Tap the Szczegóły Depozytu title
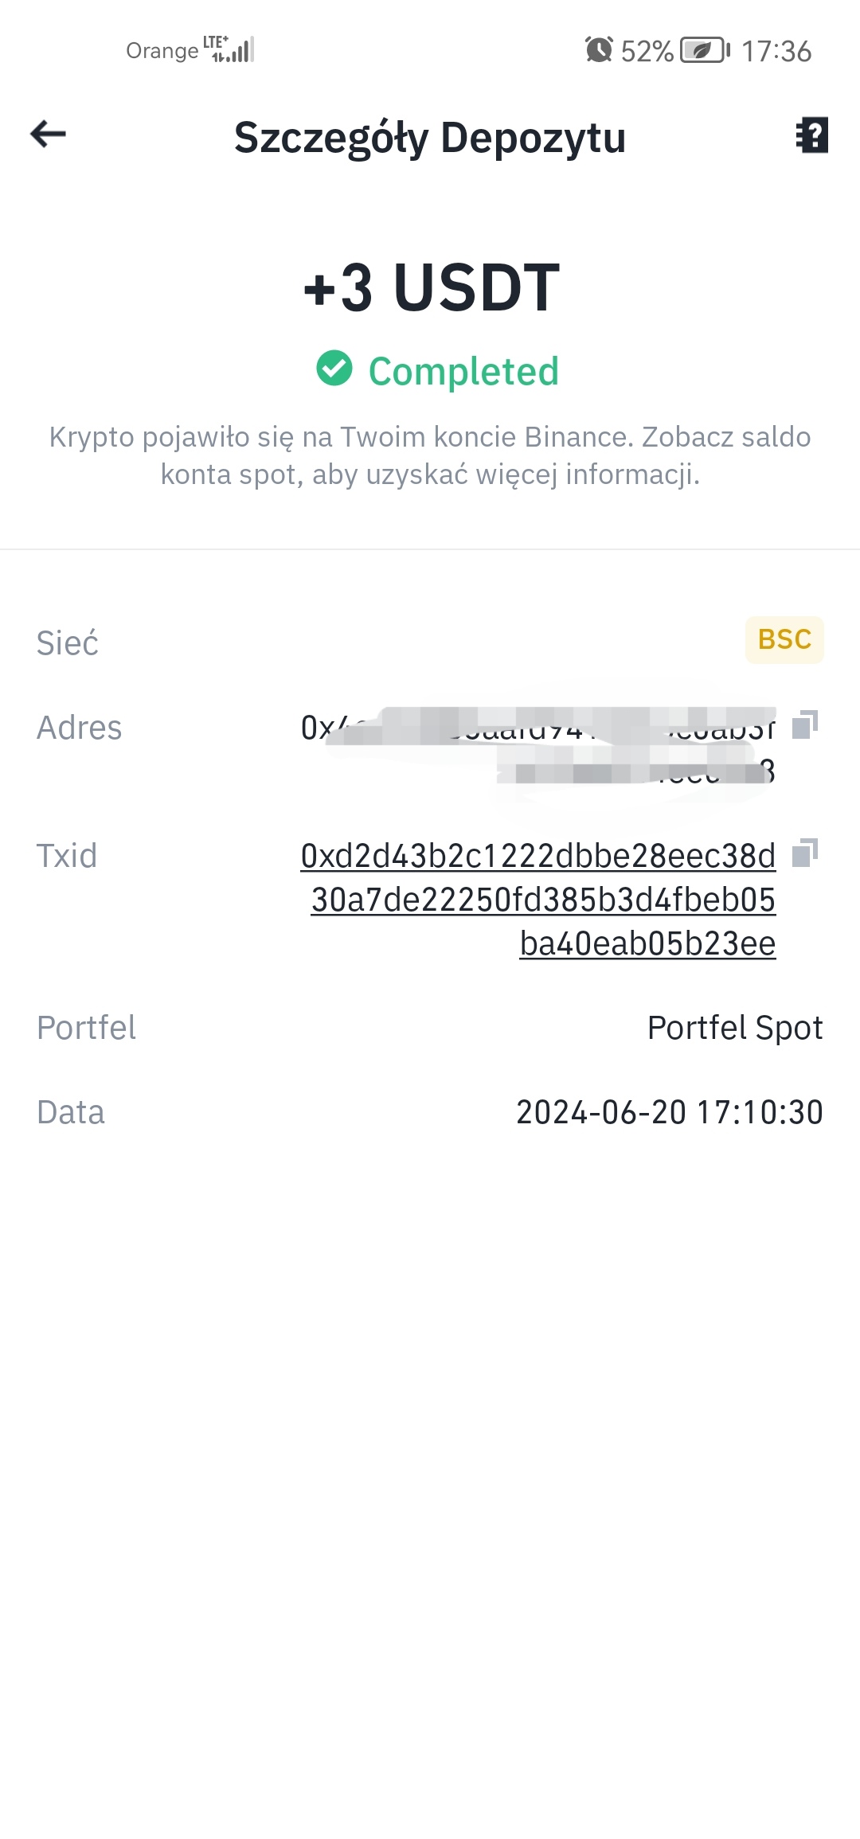Viewport: 860px width, 1839px height. point(430,138)
